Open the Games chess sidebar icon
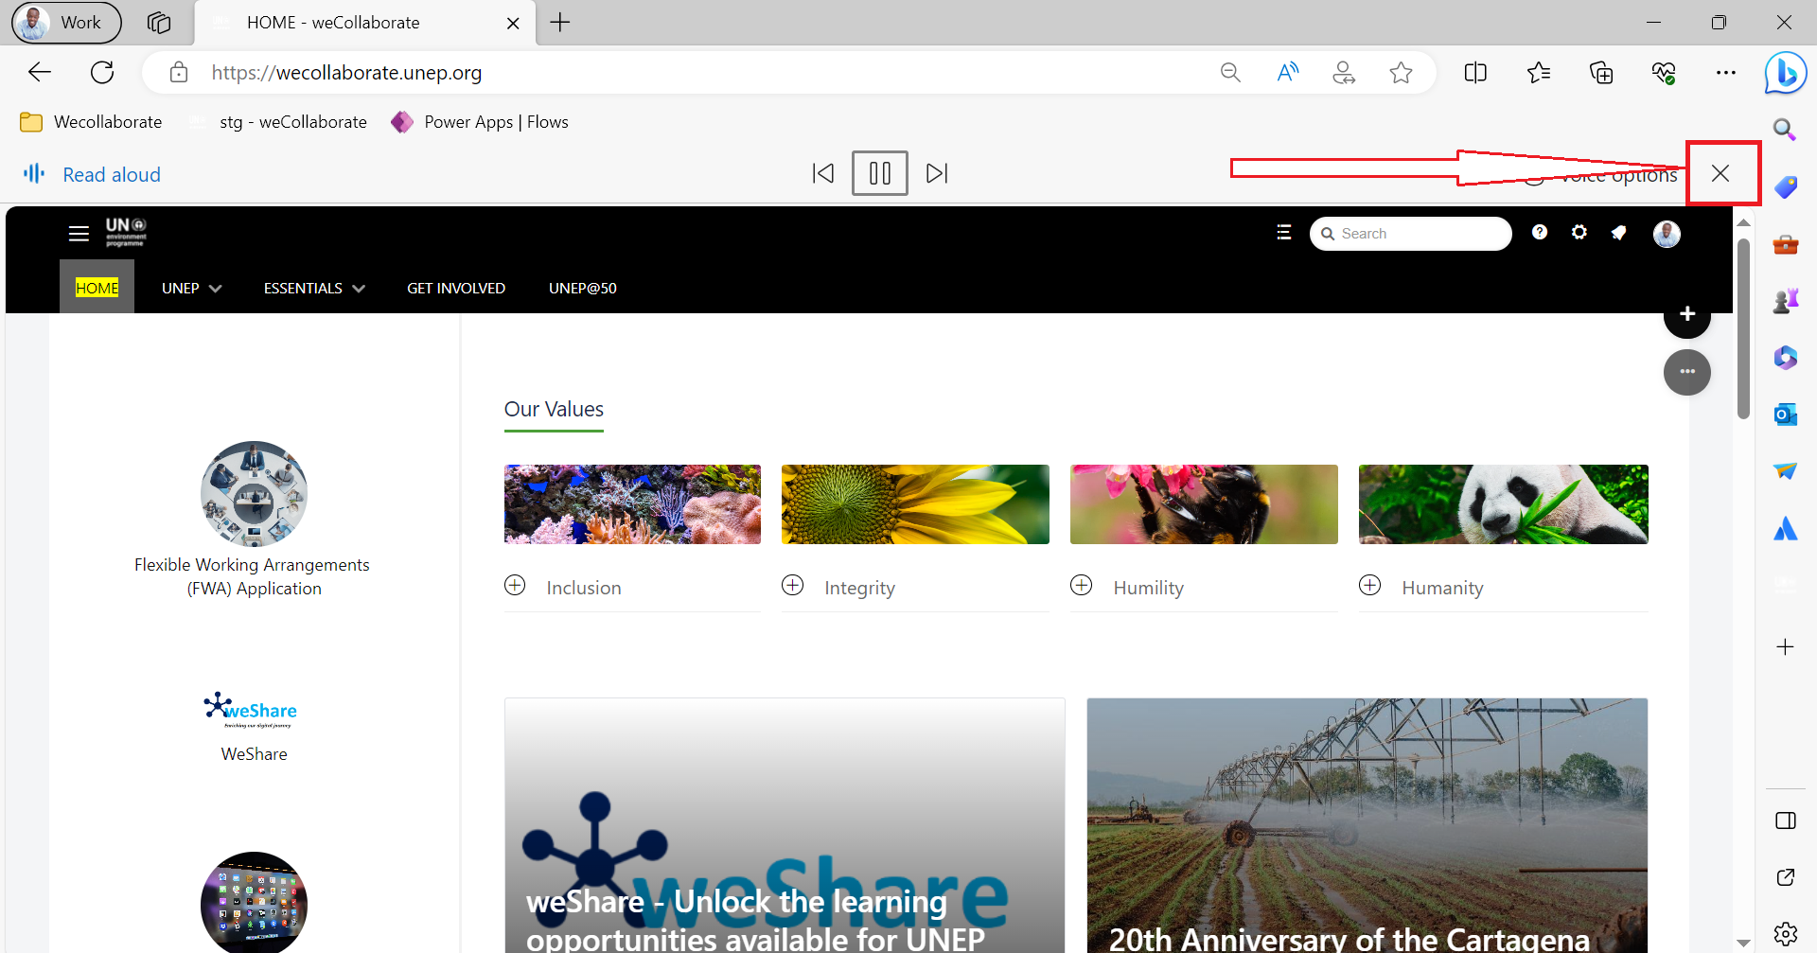This screenshot has width=1817, height=953. 1786,301
